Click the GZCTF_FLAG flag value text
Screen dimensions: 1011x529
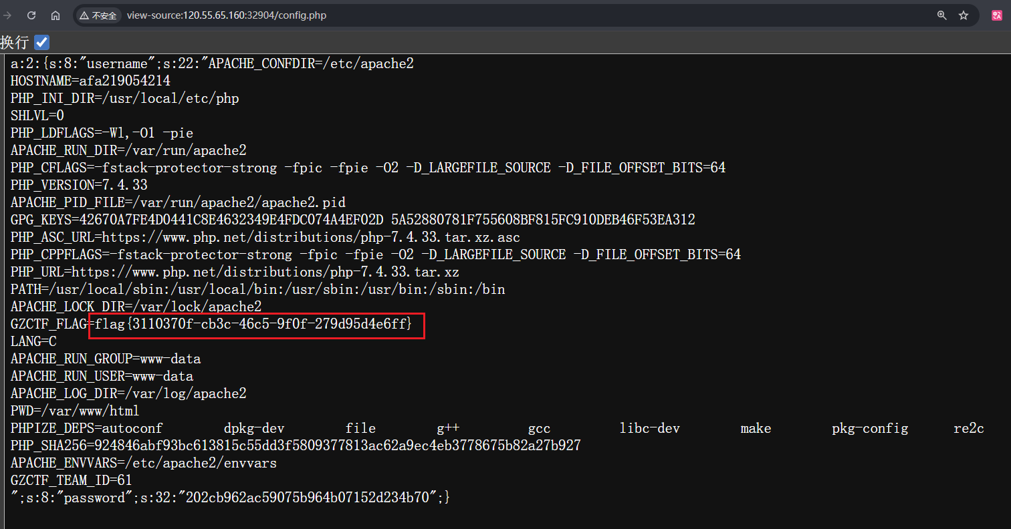pyautogui.click(x=253, y=325)
